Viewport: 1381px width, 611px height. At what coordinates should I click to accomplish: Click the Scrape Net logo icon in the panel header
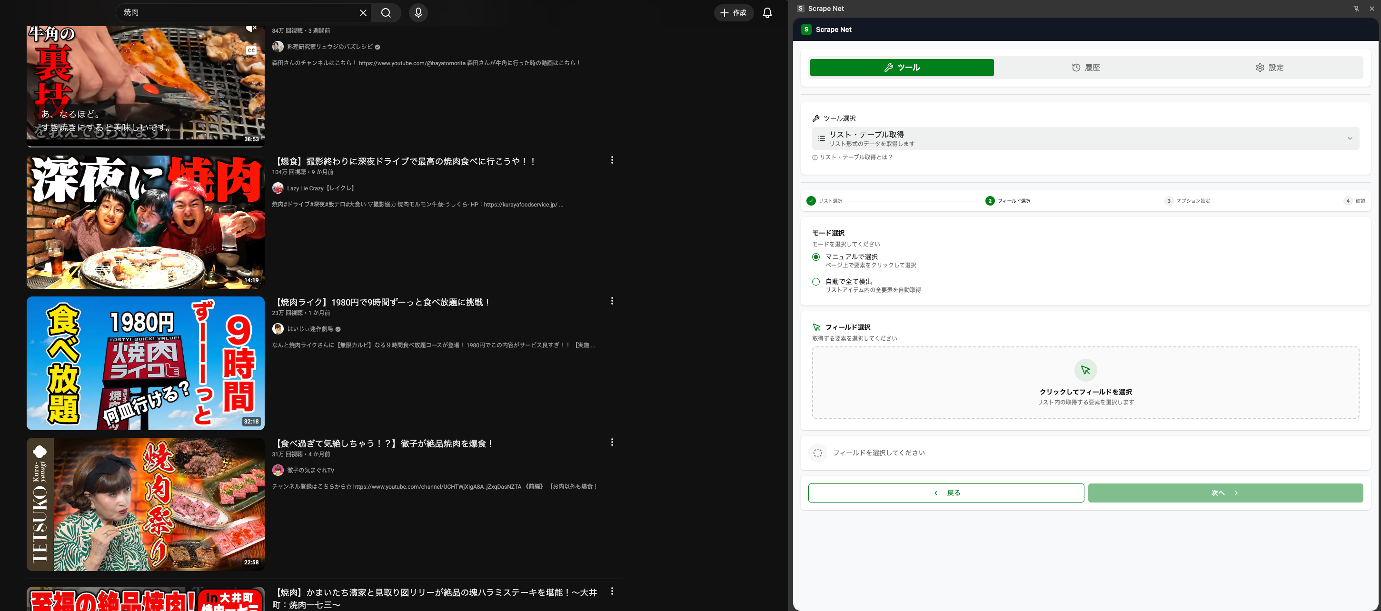(x=806, y=30)
